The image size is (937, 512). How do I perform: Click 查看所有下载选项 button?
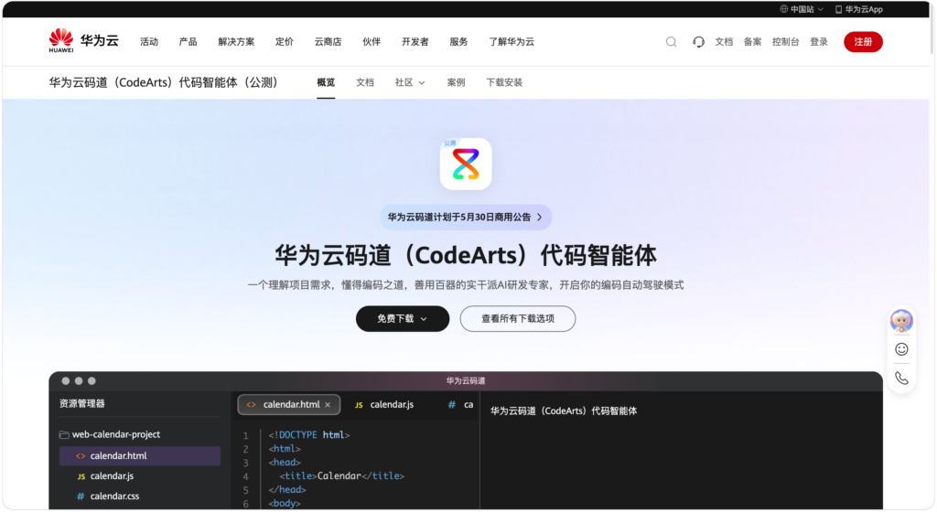tap(518, 319)
